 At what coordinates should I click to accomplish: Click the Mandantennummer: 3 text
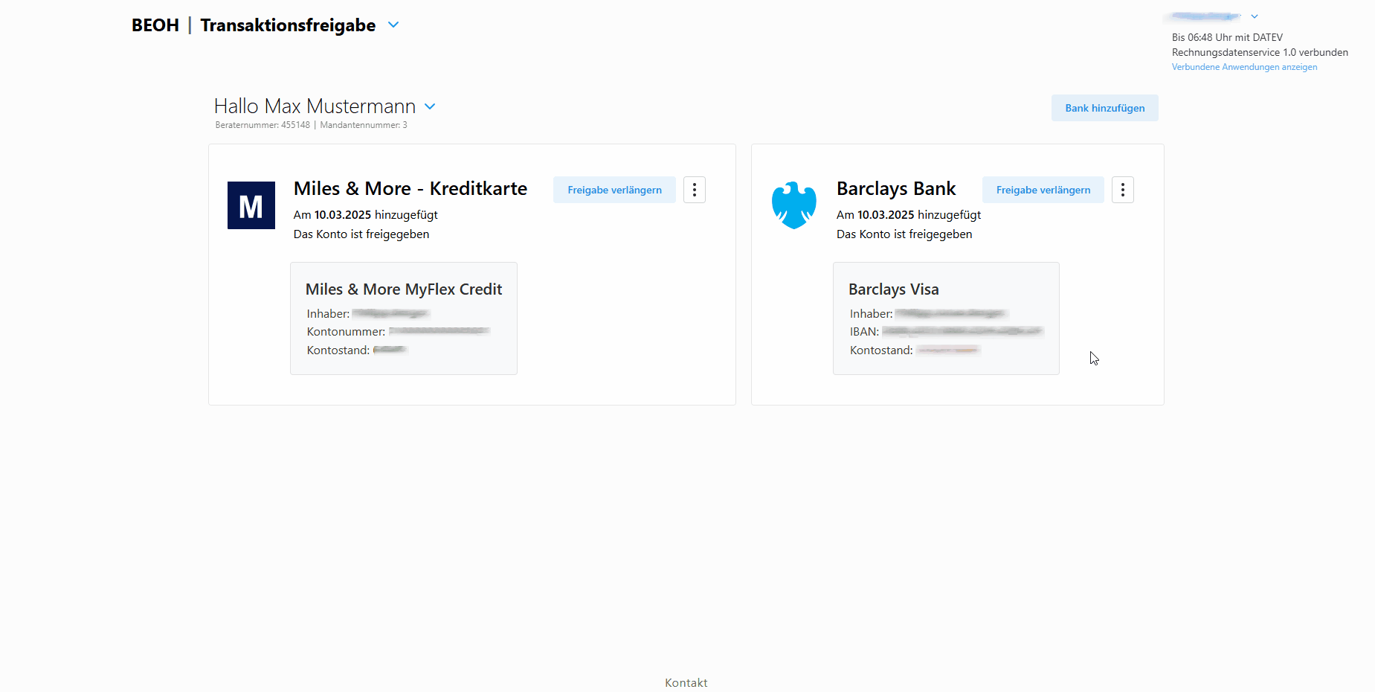click(x=364, y=125)
